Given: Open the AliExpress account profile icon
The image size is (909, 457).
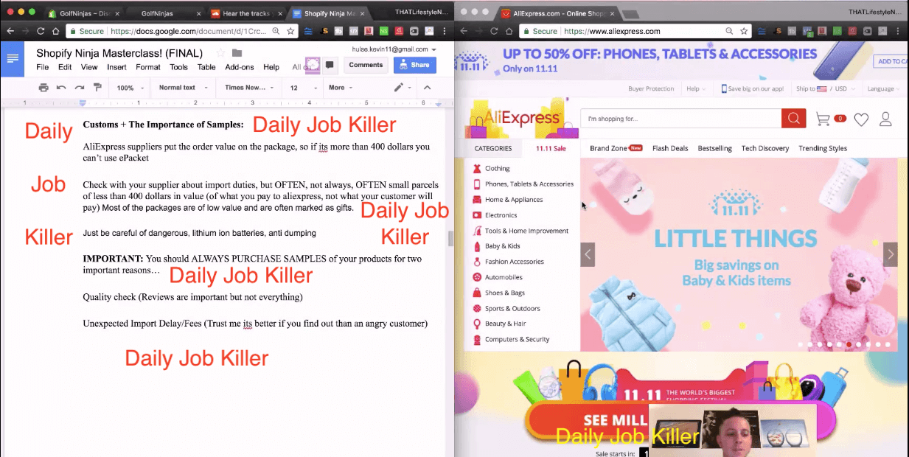Looking at the screenshot, I should pyautogui.click(x=886, y=119).
